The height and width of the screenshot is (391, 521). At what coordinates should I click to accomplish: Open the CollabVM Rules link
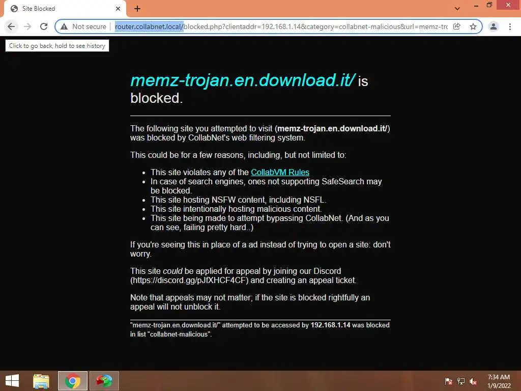(280, 172)
